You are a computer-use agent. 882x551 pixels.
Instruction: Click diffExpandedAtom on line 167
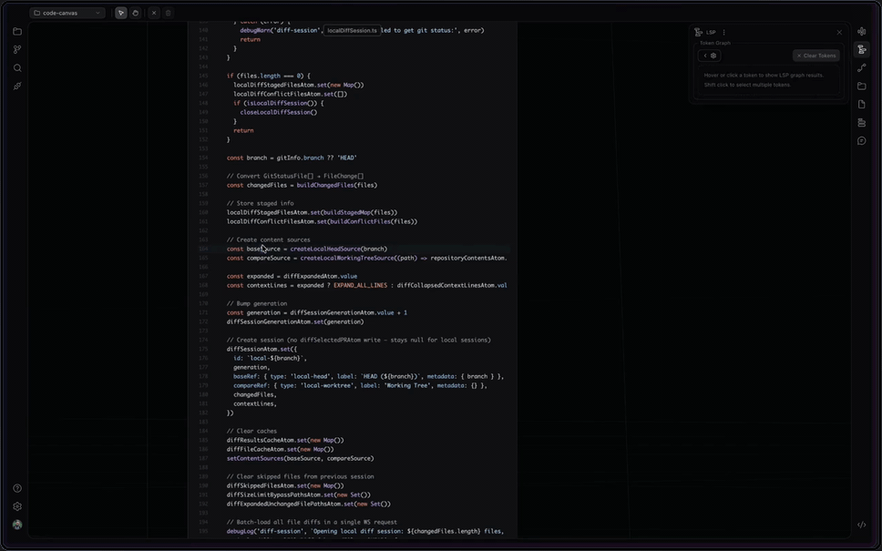[x=310, y=276]
